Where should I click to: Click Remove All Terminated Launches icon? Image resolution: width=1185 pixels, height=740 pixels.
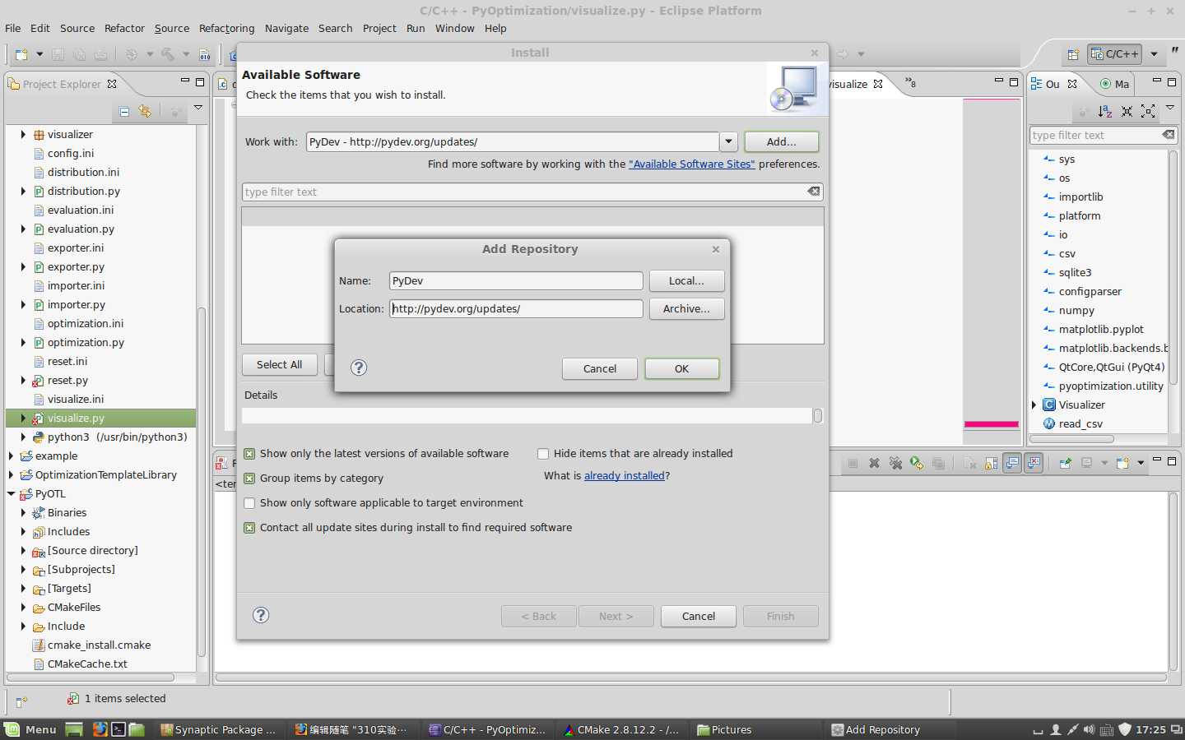tap(895, 463)
